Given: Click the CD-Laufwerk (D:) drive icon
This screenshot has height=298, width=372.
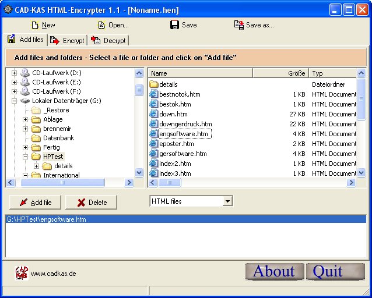Looking at the screenshot, I should [25, 73].
